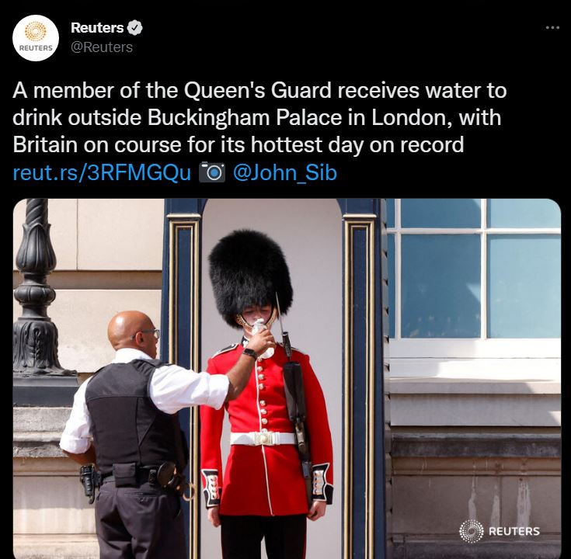Click the officer's black vest in the photo
Image resolution: width=571 pixels, height=559 pixels.
[133, 415]
